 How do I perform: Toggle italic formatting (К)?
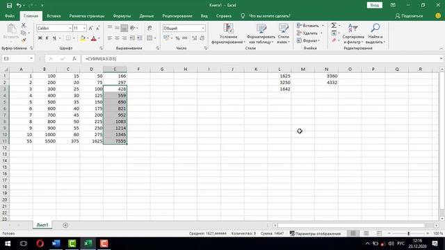point(47,38)
